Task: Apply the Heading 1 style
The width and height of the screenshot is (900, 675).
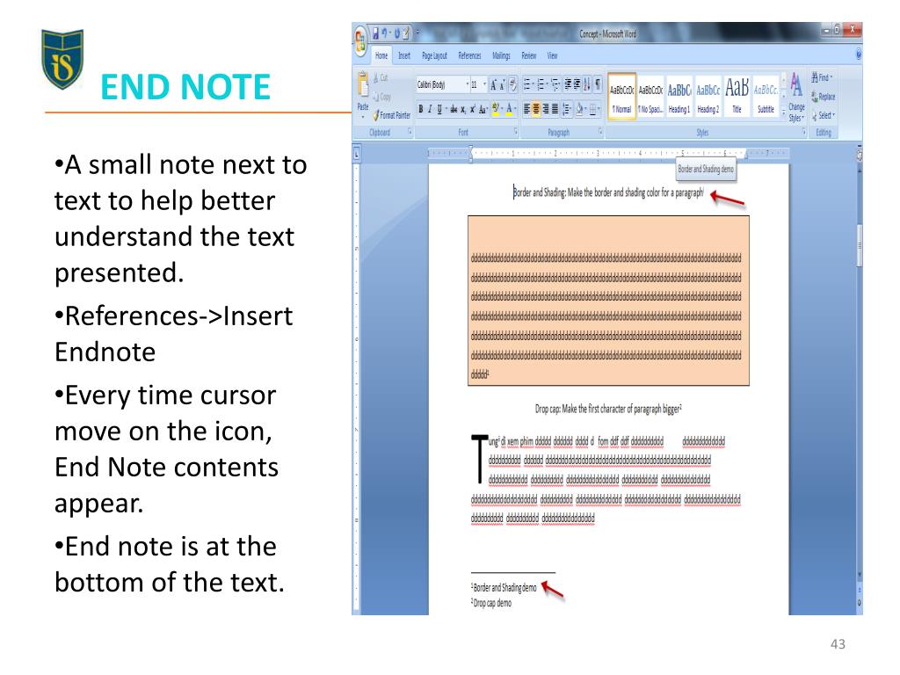Action: [x=679, y=96]
